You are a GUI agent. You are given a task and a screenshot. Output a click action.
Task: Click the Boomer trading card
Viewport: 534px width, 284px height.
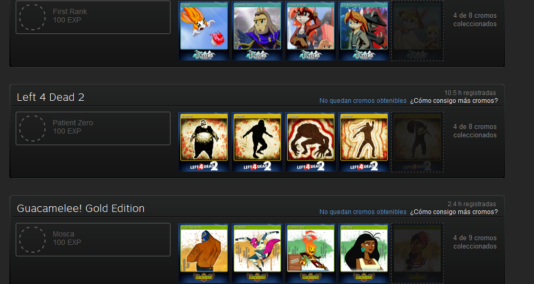[203, 142]
